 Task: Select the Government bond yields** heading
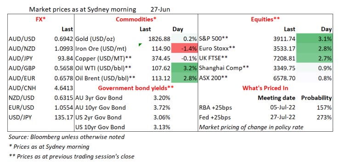pyautogui.click(x=136, y=88)
